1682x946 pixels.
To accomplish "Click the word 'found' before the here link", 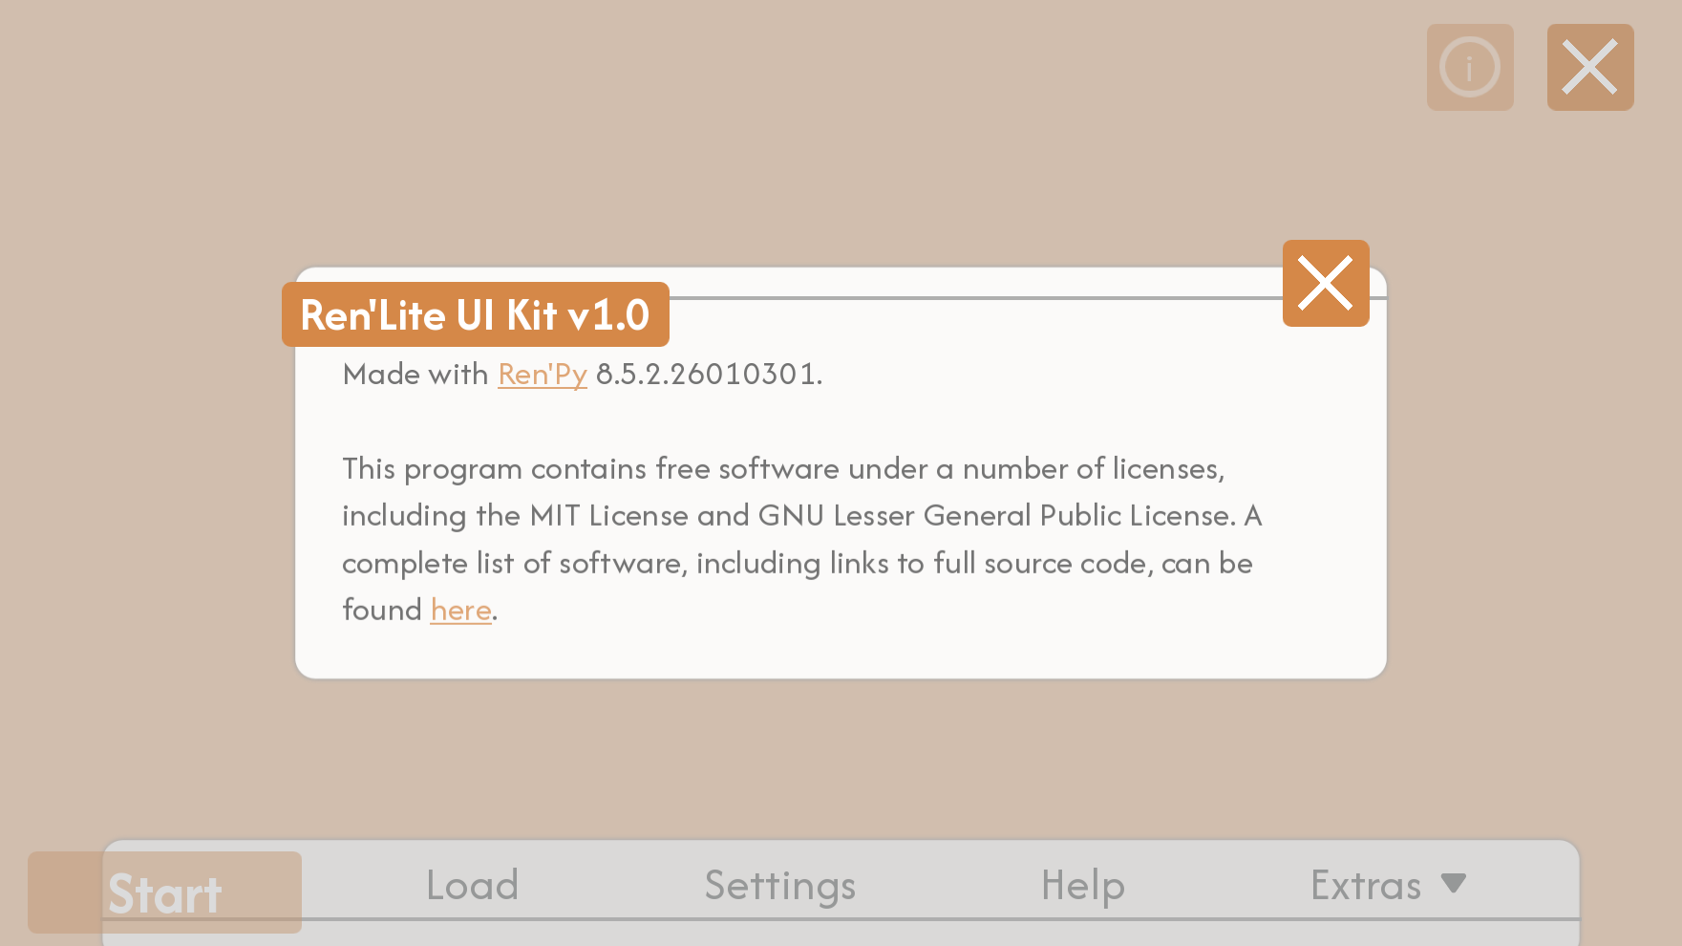I will 382,610.
